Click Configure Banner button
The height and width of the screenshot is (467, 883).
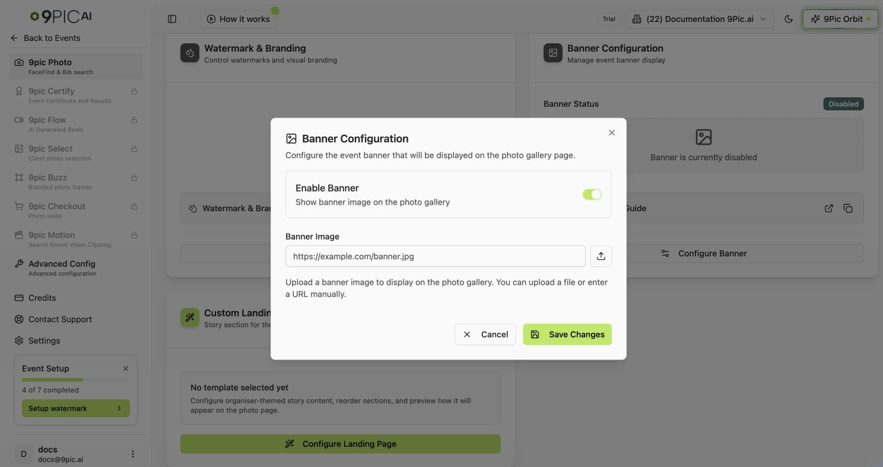click(704, 253)
